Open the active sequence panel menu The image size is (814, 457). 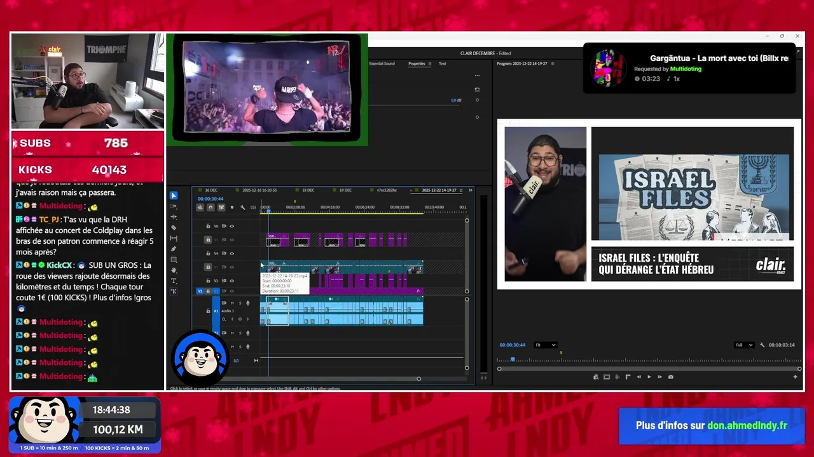[x=461, y=190]
